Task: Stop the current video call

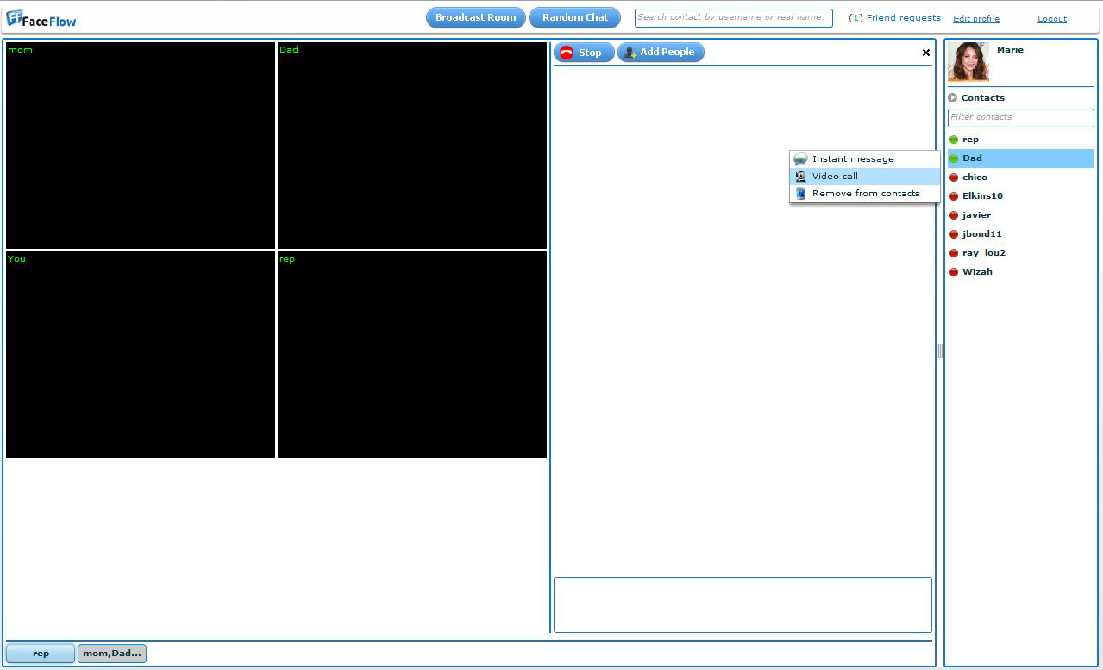Action: [x=584, y=53]
